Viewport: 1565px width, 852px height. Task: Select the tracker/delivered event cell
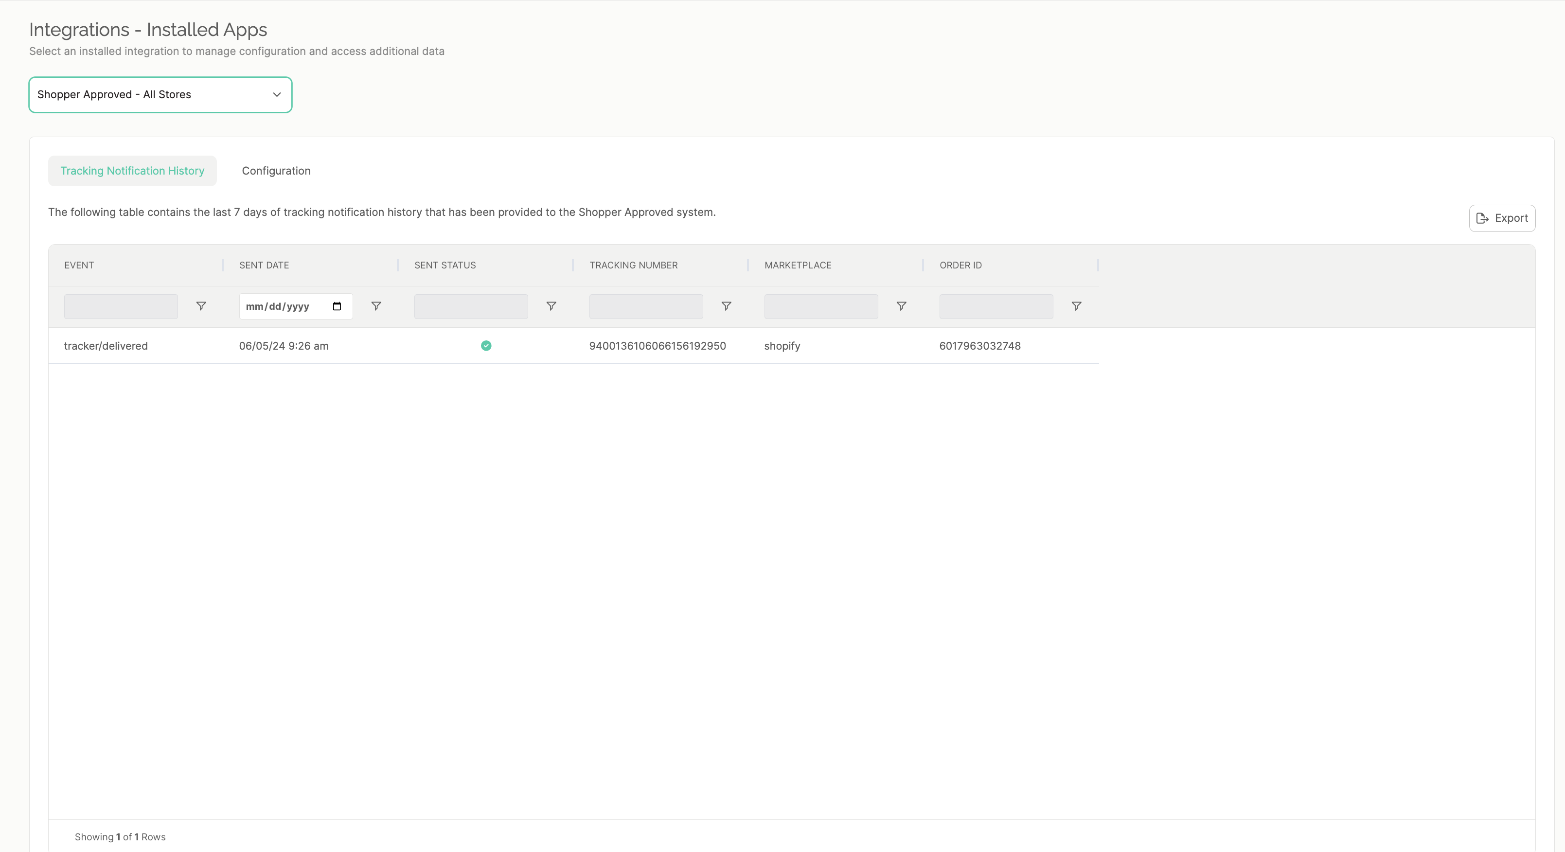pyautogui.click(x=106, y=346)
